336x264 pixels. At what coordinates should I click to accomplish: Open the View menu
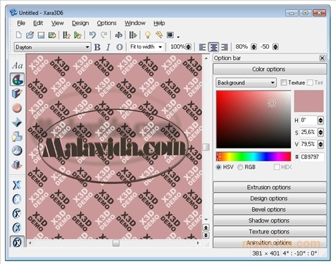(x=57, y=23)
